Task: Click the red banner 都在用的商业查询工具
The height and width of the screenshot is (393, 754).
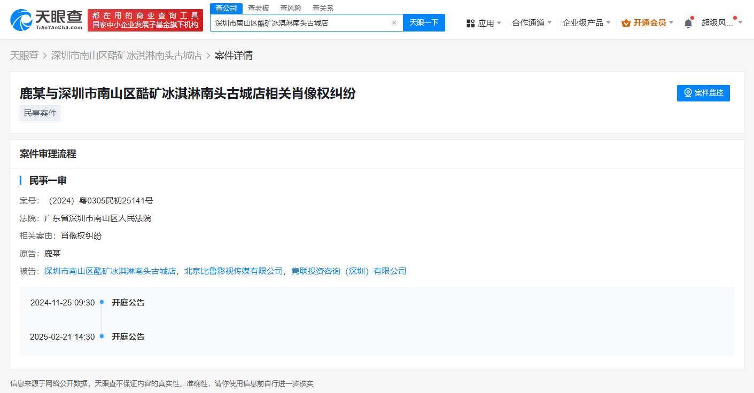Action: pos(145,20)
